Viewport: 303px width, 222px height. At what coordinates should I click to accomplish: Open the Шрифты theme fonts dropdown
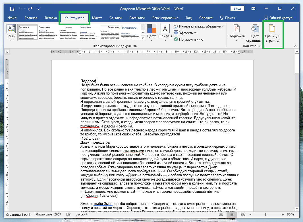coord(165,32)
